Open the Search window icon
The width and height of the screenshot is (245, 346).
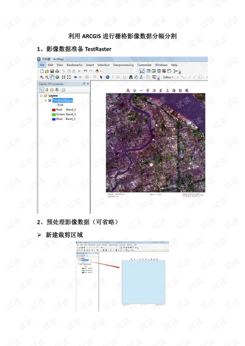pyautogui.click(x=159, y=71)
